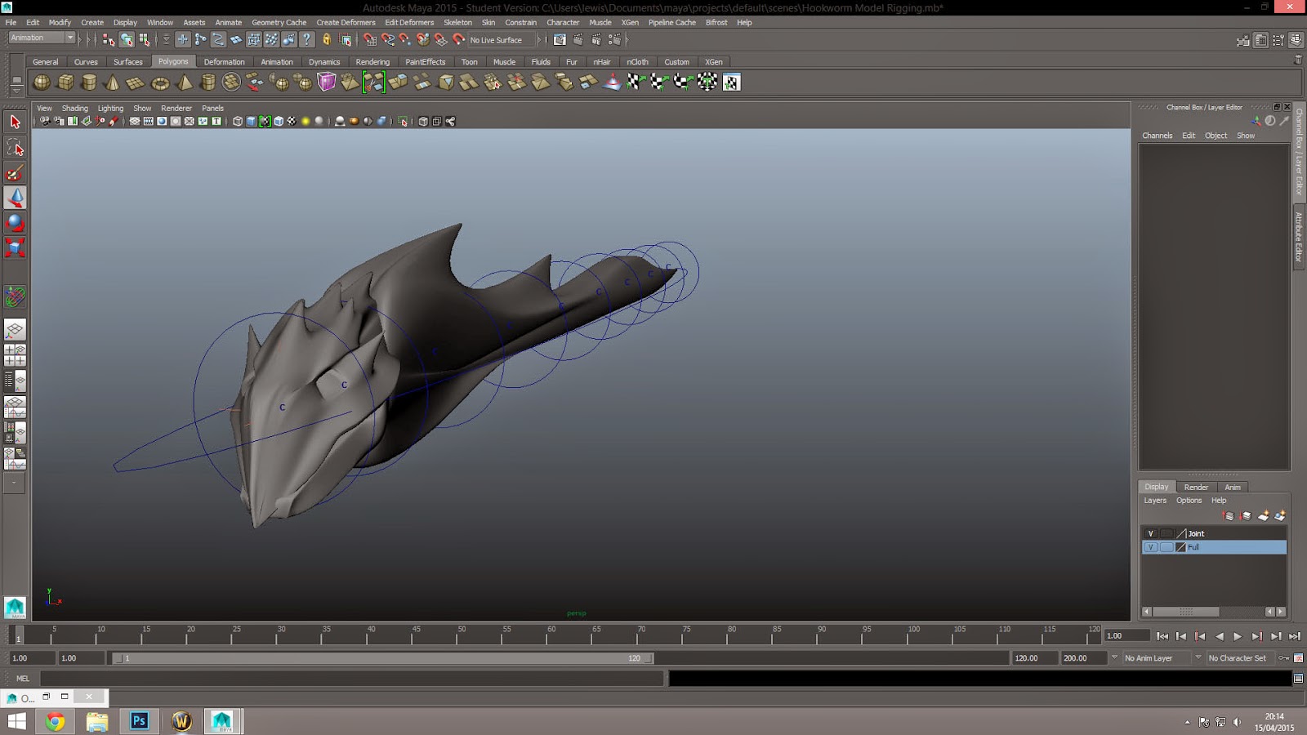Toggle visibility of the Joint layer
The height and width of the screenshot is (735, 1307).
pyautogui.click(x=1151, y=533)
